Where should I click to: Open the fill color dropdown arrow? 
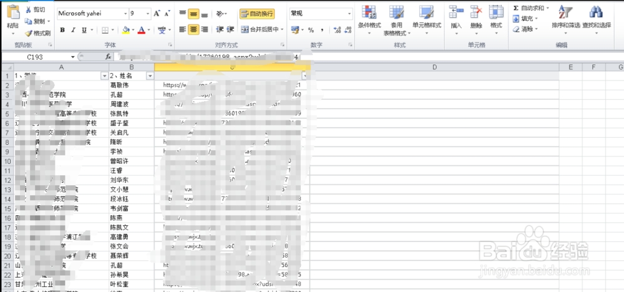point(133,30)
